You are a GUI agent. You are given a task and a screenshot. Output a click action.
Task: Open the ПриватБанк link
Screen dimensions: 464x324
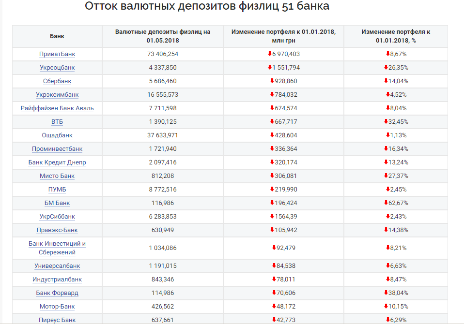click(57, 54)
